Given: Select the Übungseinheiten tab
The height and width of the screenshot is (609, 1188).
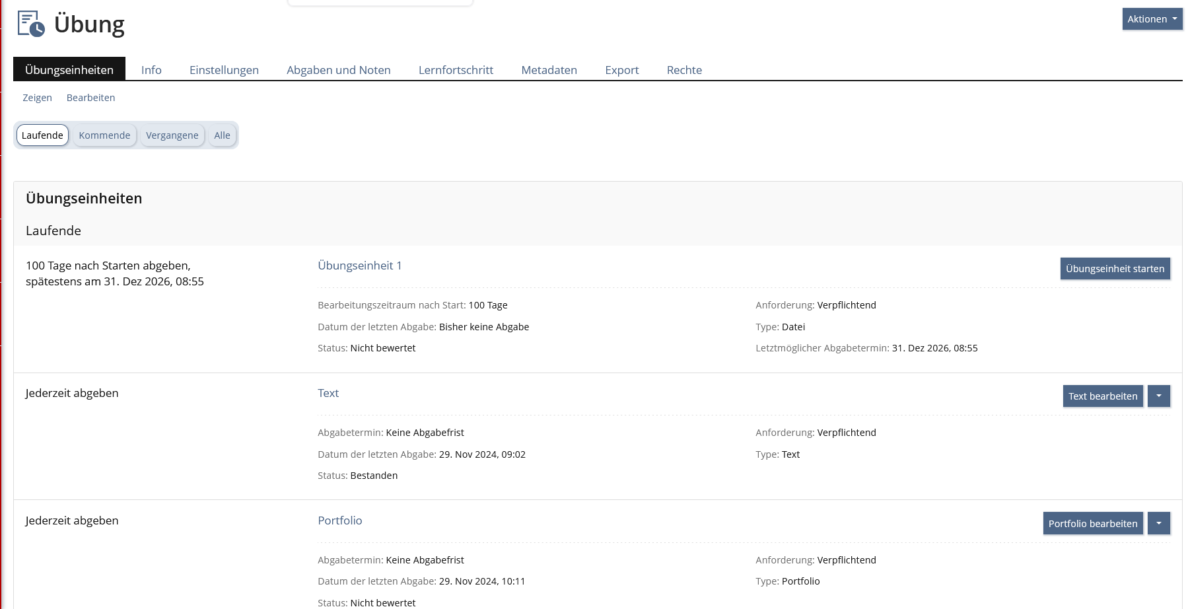Looking at the screenshot, I should pos(69,70).
